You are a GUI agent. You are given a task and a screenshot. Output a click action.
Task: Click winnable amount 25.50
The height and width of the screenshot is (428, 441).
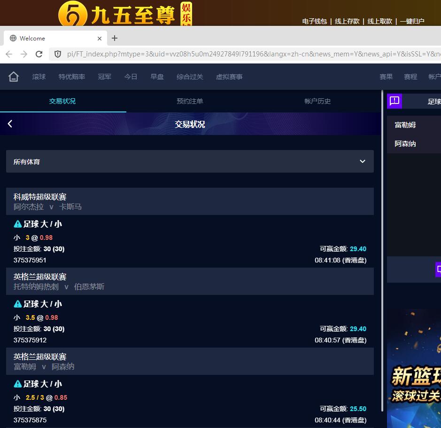click(358, 409)
